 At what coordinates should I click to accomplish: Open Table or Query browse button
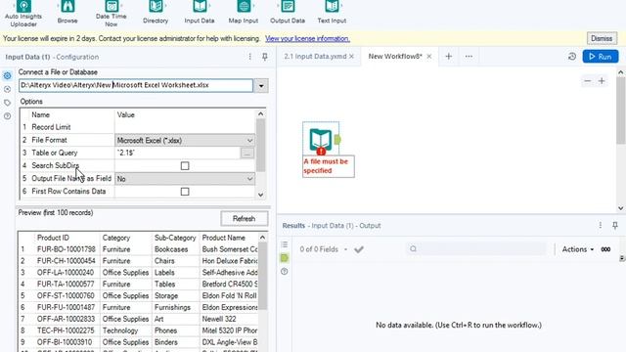click(247, 153)
